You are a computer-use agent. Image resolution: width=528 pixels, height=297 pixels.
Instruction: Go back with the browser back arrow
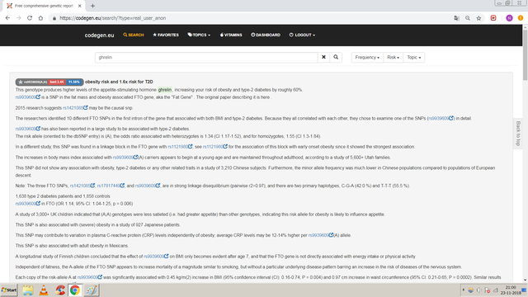pyautogui.click(x=7, y=18)
